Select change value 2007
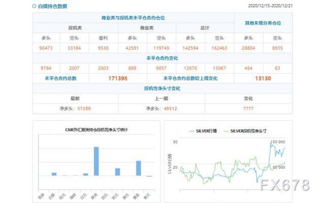Screen dimensions: 325x203 pyautogui.click(x=74, y=68)
